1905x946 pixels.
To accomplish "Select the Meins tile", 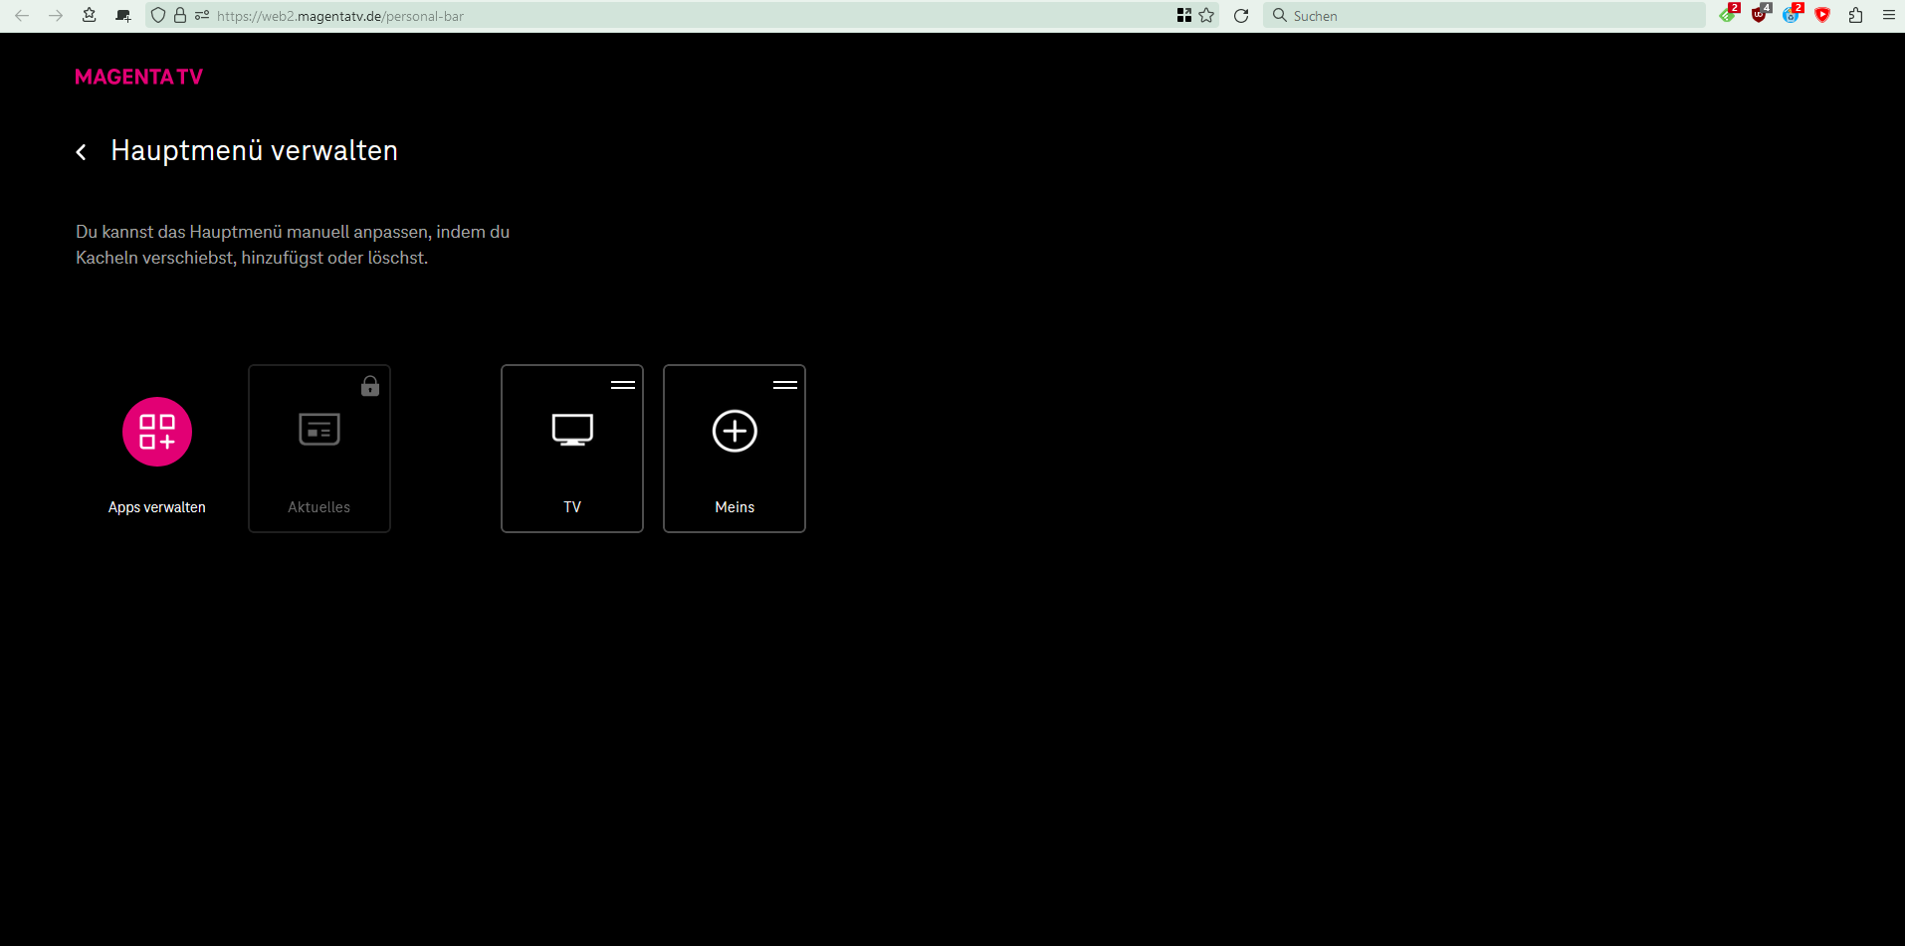I will (x=735, y=449).
